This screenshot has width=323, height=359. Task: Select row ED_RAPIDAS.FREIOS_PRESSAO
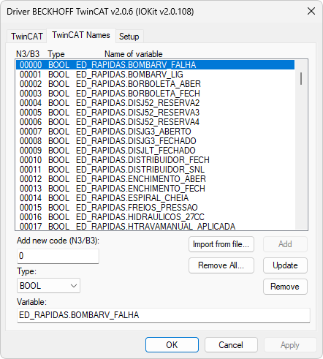point(155,208)
